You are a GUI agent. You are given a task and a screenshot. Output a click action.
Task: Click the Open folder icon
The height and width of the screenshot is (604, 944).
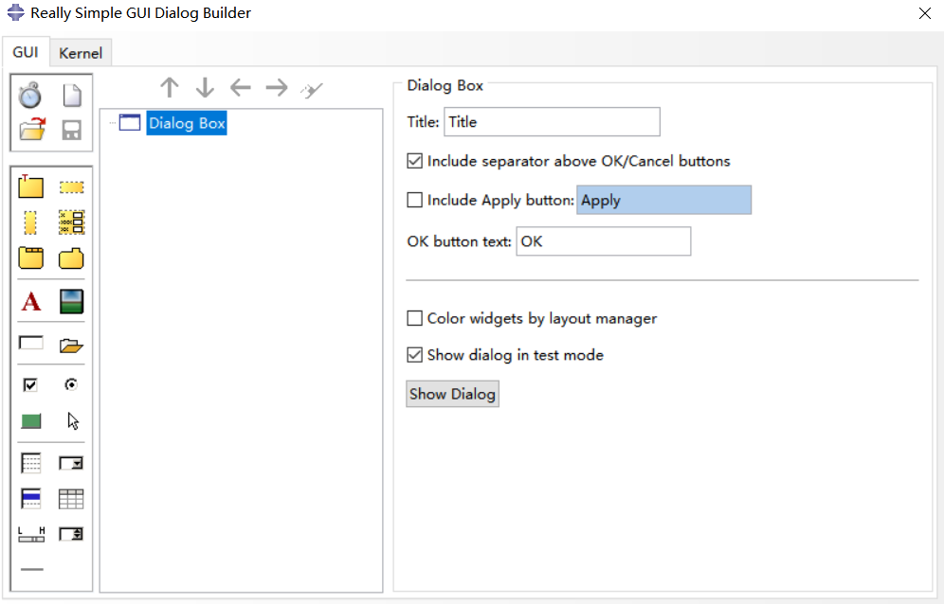(31, 131)
